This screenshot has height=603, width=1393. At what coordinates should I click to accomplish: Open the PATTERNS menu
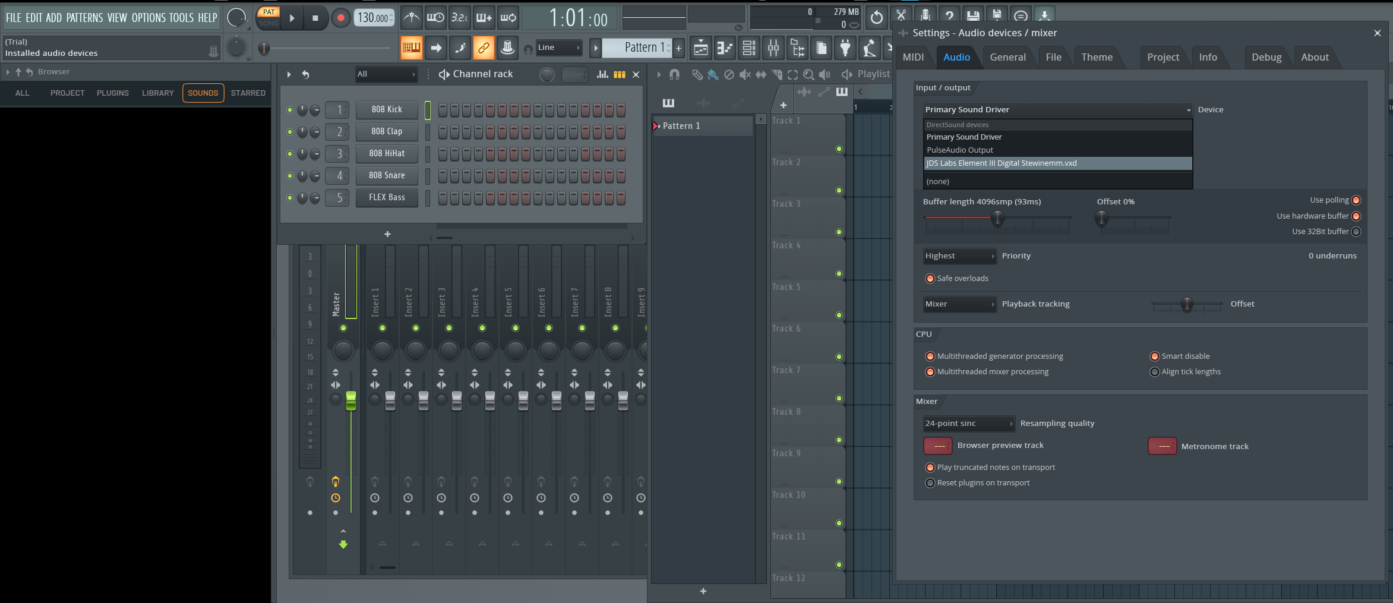[x=84, y=18]
